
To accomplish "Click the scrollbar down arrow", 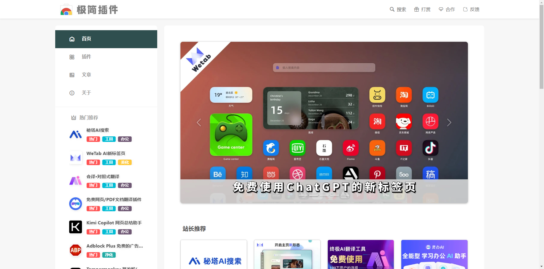I will (541, 266).
